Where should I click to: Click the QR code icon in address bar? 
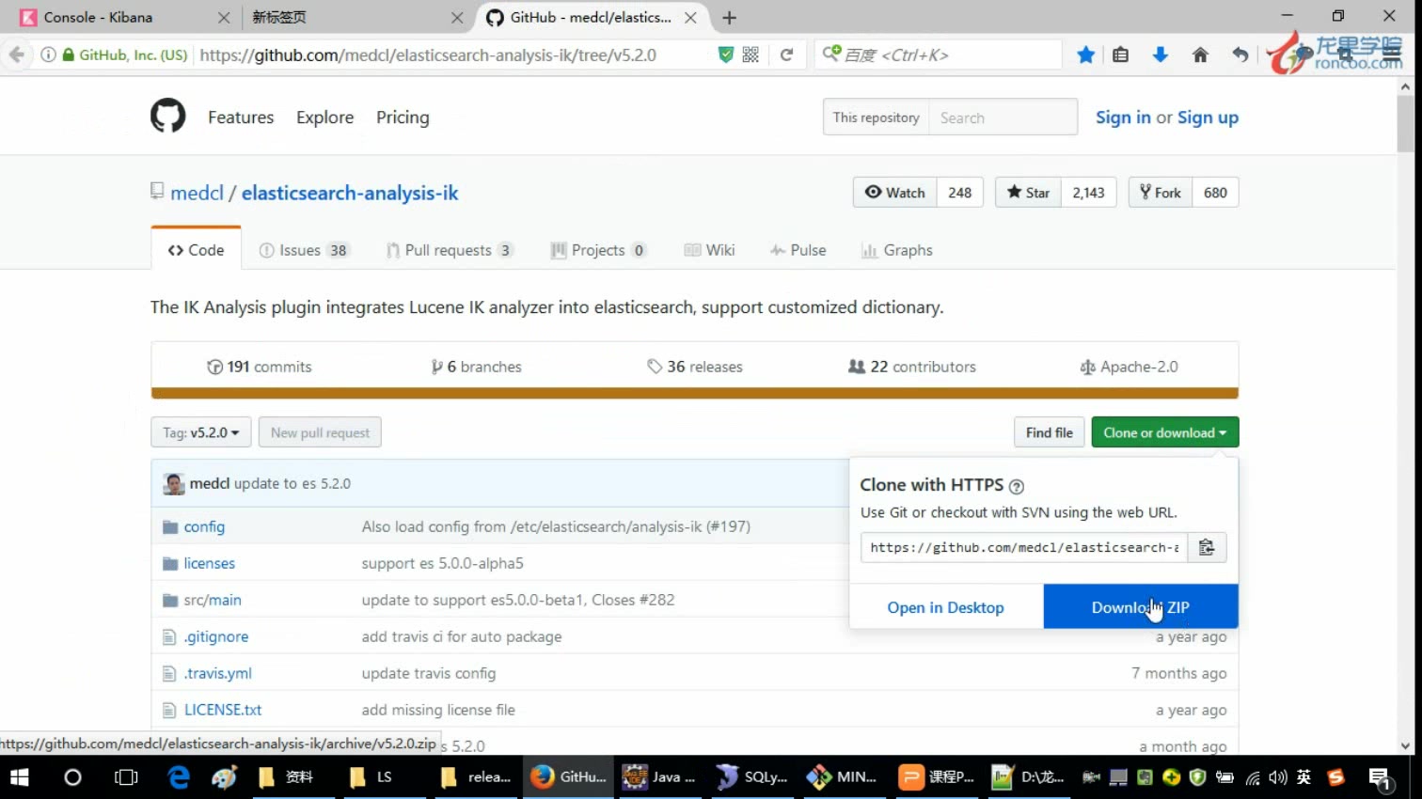point(750,55)
